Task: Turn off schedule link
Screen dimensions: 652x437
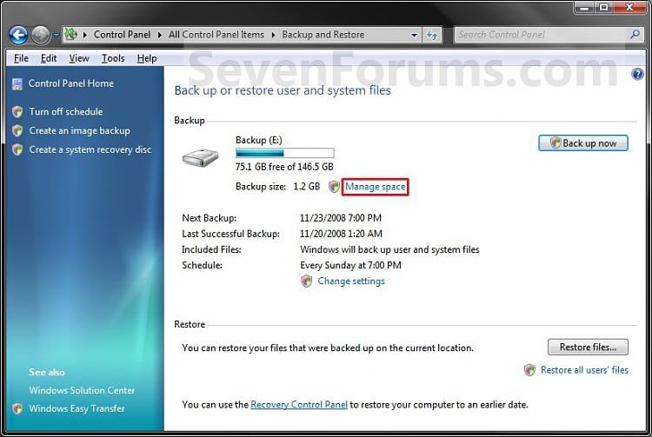Action: tap(66, 112)
